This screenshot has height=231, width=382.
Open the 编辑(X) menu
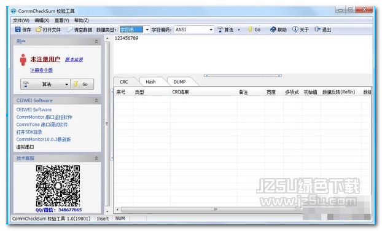(x=42, y=20)
